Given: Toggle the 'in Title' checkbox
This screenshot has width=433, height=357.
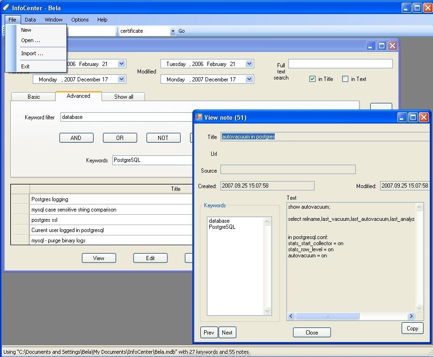Looking at the screenshot, I should point(312,79).
